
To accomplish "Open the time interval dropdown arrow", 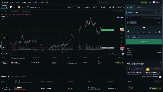I will (x=9, y=11).
